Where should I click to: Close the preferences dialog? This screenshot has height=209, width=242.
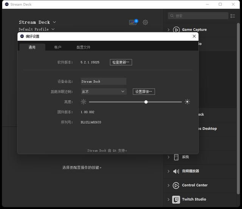pyautogui.click(x=194, y=36)
